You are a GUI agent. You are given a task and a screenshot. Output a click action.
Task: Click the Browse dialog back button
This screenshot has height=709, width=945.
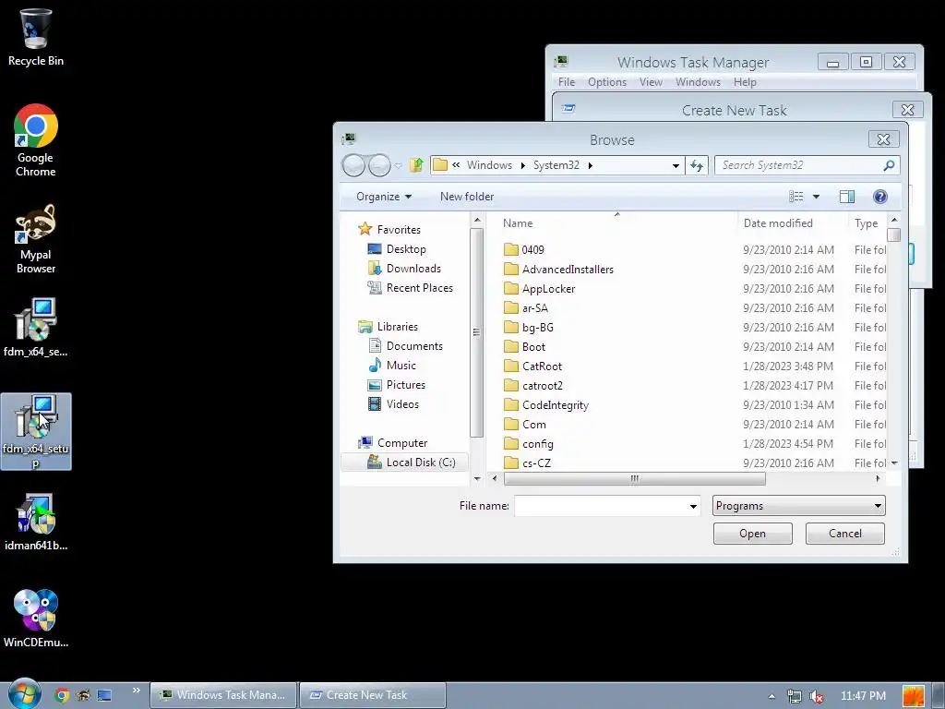353,165
